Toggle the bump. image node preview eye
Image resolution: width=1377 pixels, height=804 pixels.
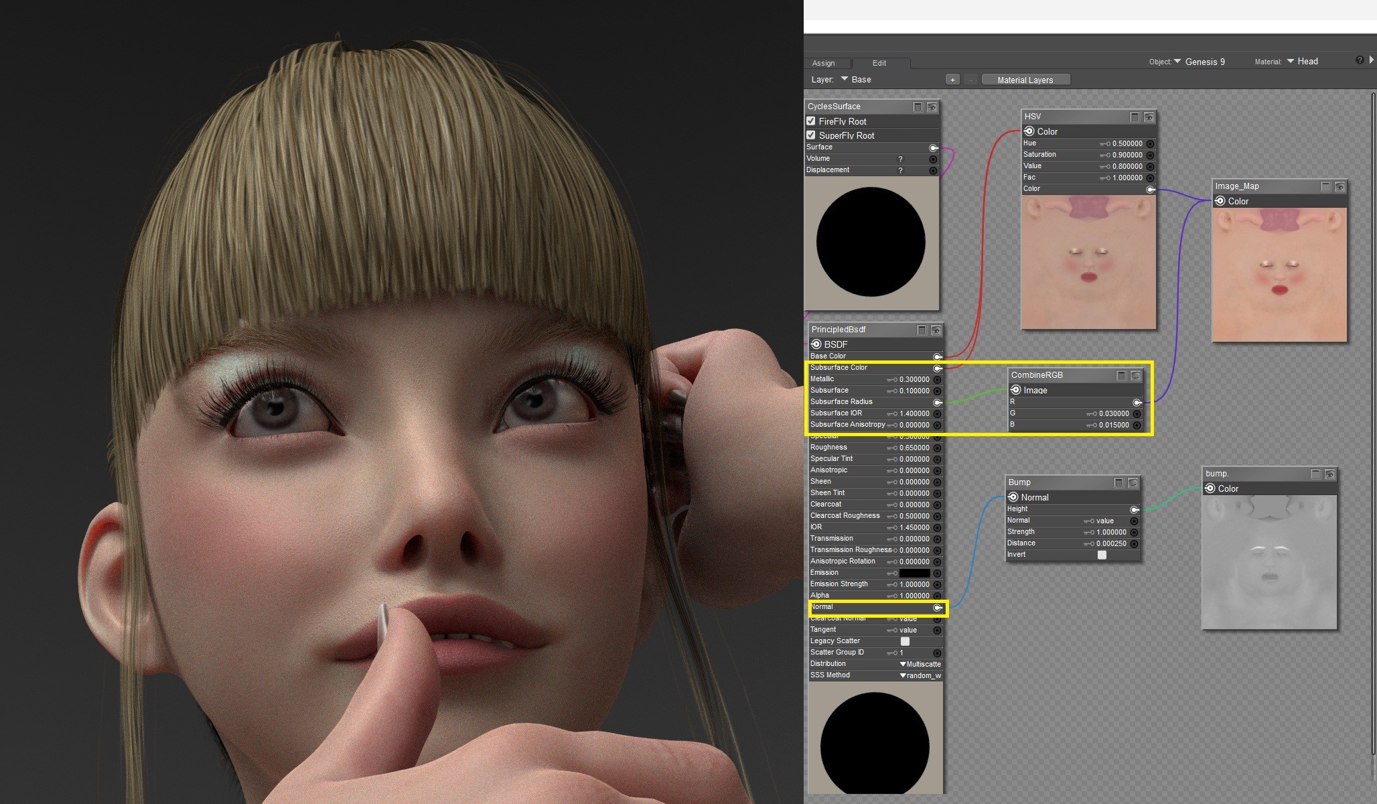point(1329,474)
